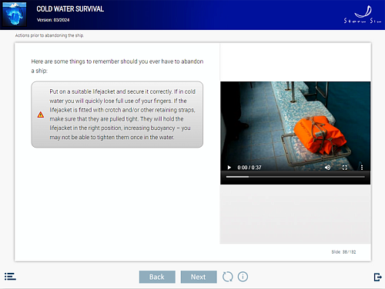Click the slide number counter text
Viewport: 385px width, 289px height.
click(343, 252)
